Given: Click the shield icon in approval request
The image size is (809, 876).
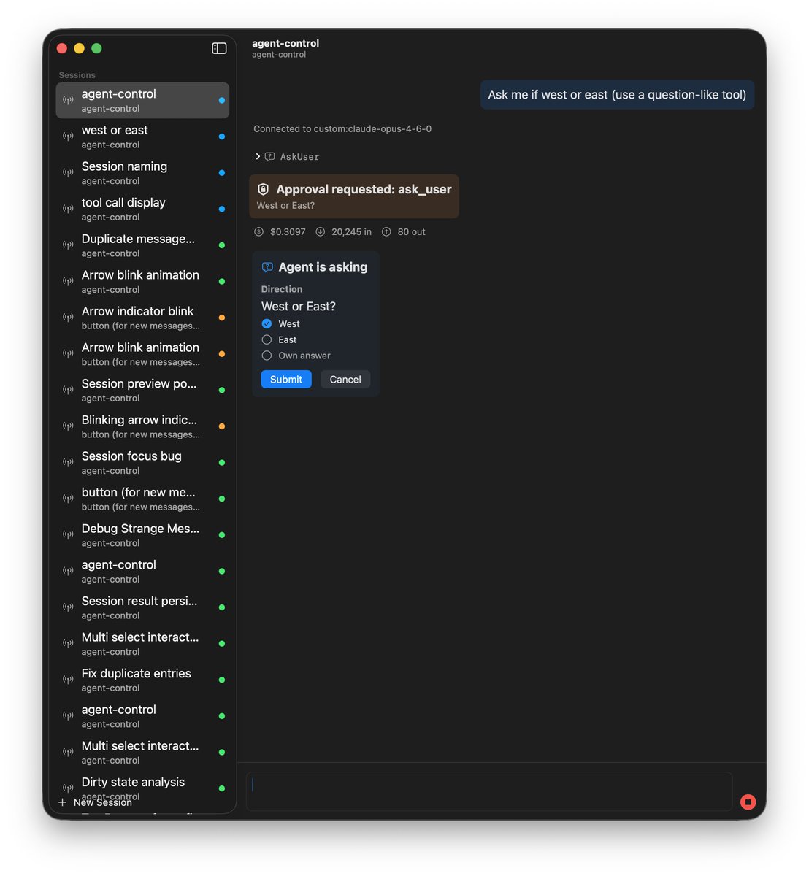Looking at the screenshot, I should coord(264,189).
